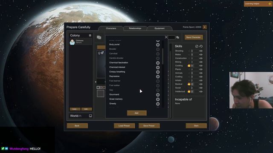Viewport: 273px width, 153px height.
Task: Click the Load button under Colony list
Action: click(75, 109)
